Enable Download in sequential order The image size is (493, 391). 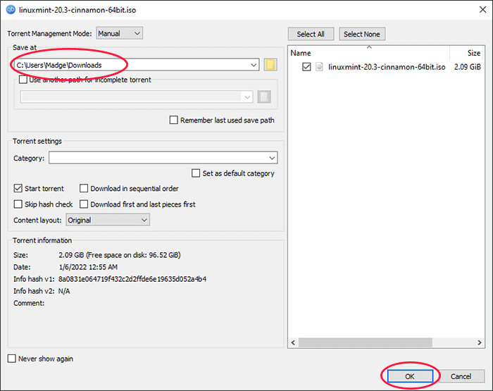[84, 188]
